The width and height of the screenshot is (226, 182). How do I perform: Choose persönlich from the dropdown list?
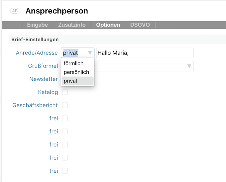tap(76, 72)
